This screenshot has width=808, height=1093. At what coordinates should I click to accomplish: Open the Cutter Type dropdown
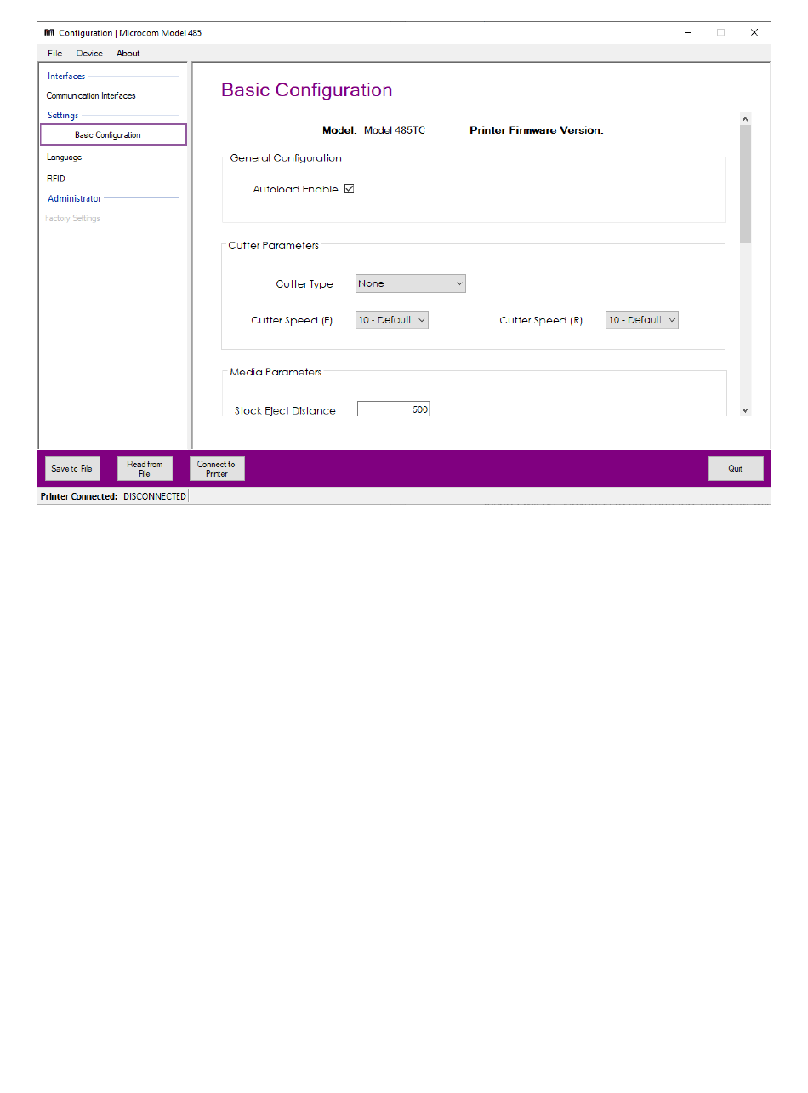(x=410, y=283)
